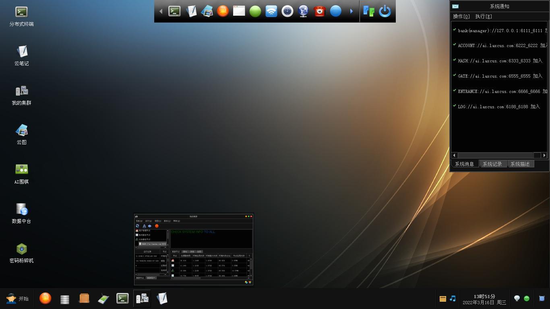Open the 操作[O] menu in 系统通知
This screenshot has width=550, height=309.
point(461,16)
